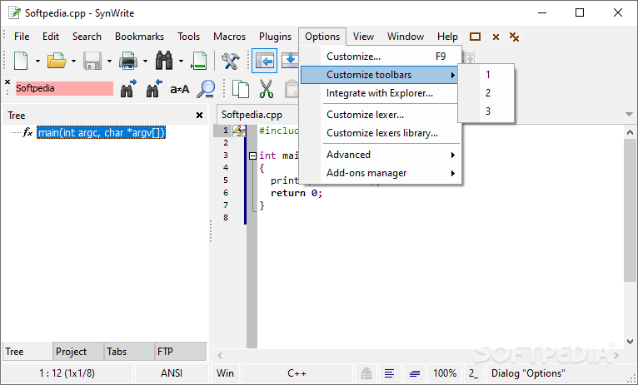The width and height of the screenshot is (638, 385).
Task: Click the 100% zoom status bar cell
Action: 445,373
